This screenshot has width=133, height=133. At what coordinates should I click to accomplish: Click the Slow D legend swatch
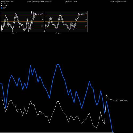(2, 3)
